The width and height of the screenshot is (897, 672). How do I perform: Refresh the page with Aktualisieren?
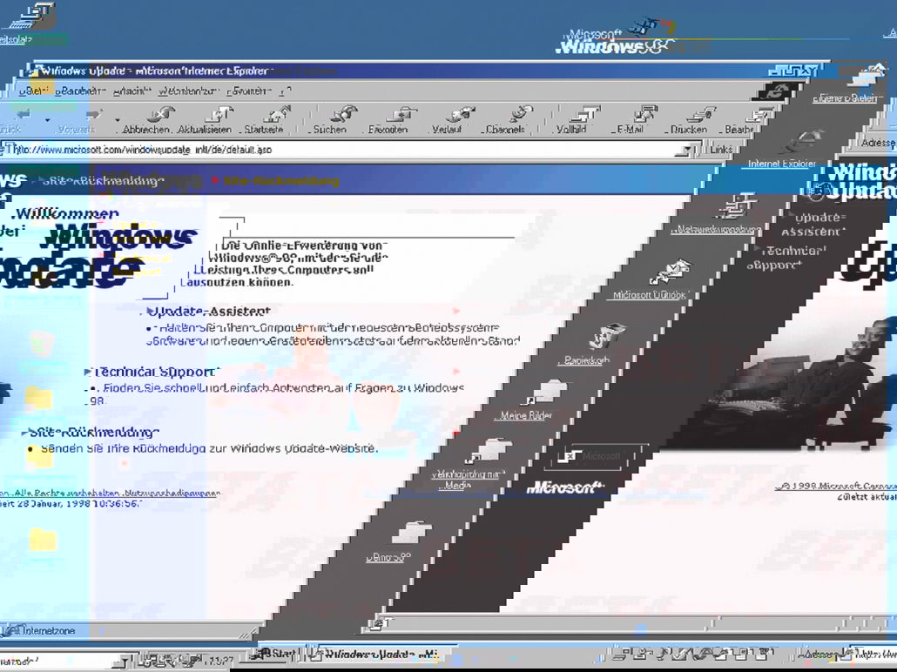tap(205, 120)
